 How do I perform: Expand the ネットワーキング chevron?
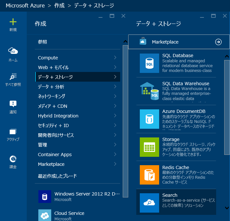[x=115, y=96]
